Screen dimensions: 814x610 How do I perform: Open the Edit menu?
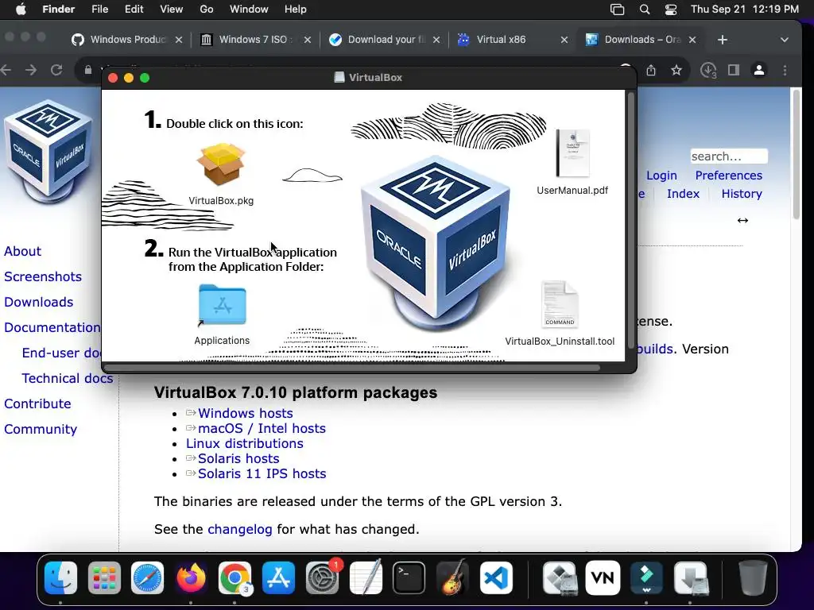134,10
